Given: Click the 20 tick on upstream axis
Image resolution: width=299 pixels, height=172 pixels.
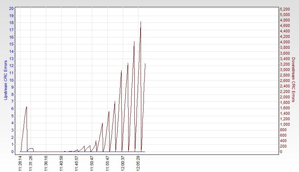Looking at the screenshot, I should point(11,8).
